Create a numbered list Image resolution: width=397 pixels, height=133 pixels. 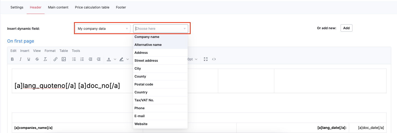point(82,59)
